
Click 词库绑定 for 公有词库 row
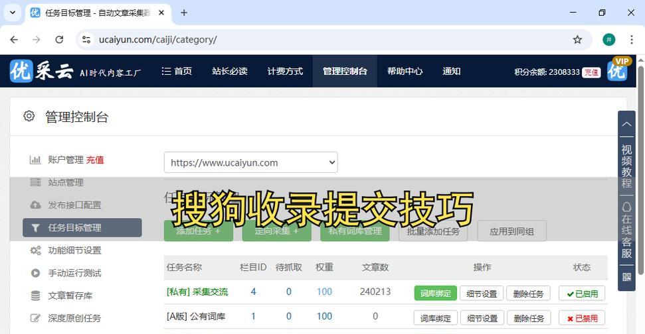click(x=435, y=318)
